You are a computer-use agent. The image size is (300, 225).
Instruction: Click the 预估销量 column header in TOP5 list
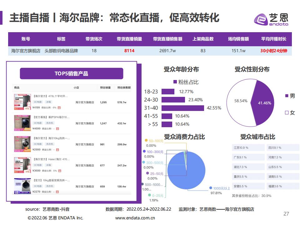[105, 87]
